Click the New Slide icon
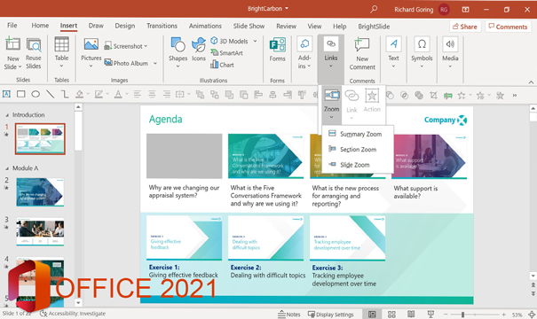537x319 pixels. tap(12, 44)
